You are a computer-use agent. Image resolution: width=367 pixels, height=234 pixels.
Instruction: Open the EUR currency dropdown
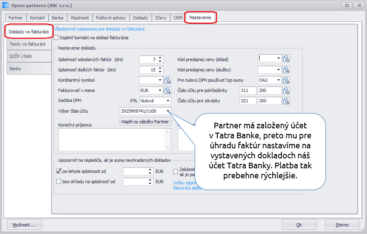point(160,90)
